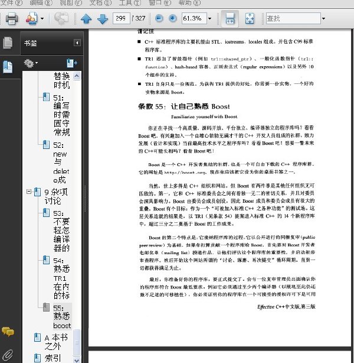The image size is (354, 363).
Task: Select bookmark 55: 熟悉 boost
Action: click(x=62, y=317)
